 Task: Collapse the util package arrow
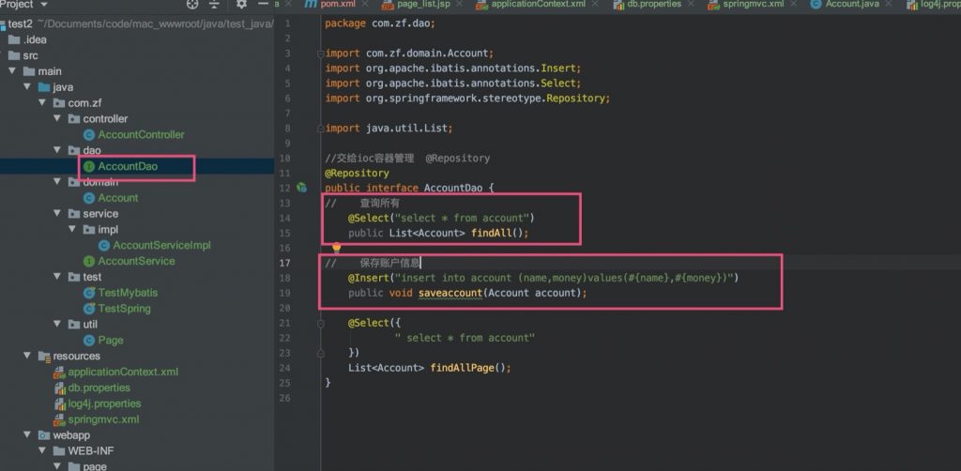click(x=57, y=324)
